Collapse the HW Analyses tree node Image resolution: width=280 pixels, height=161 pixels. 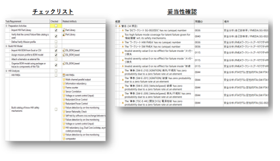click(x=7, y=71)
